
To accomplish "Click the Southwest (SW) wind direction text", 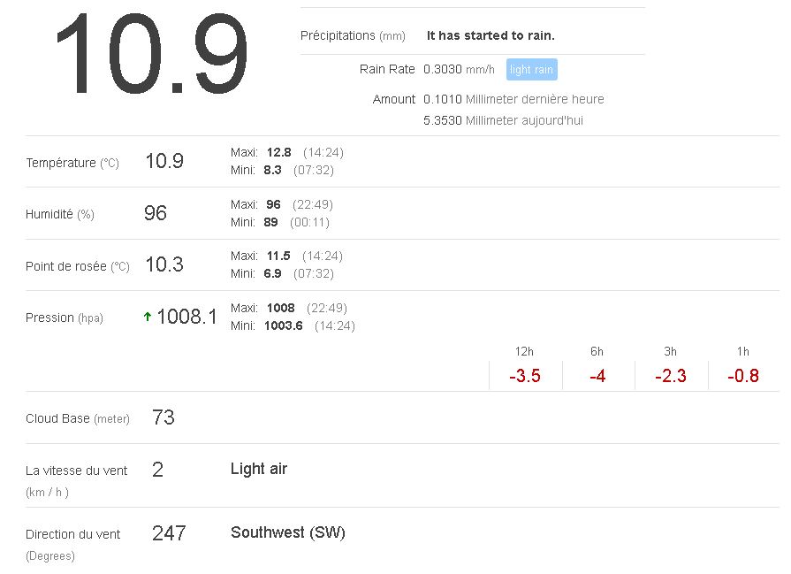I will pyautogui.click(x=288, y=532).
